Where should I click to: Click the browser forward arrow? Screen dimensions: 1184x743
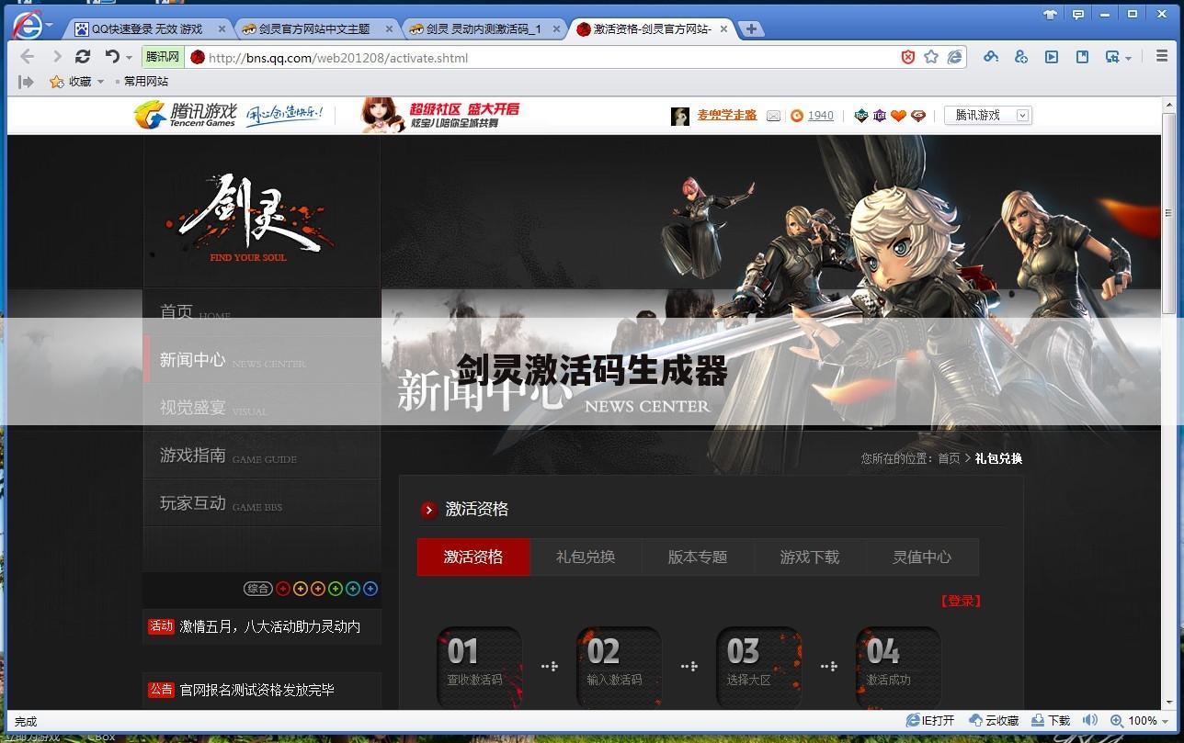coord(56,57)
